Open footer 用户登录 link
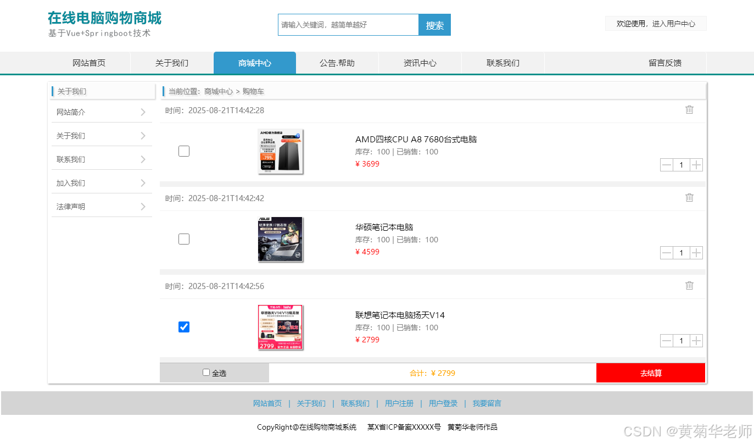Screen dimensions: 754x444 443,403
